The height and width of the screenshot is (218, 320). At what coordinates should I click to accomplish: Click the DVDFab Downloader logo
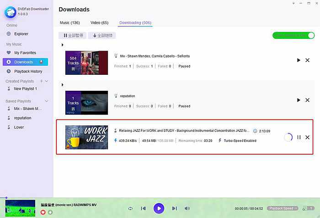pyautogui.click(x=10, y=12)
